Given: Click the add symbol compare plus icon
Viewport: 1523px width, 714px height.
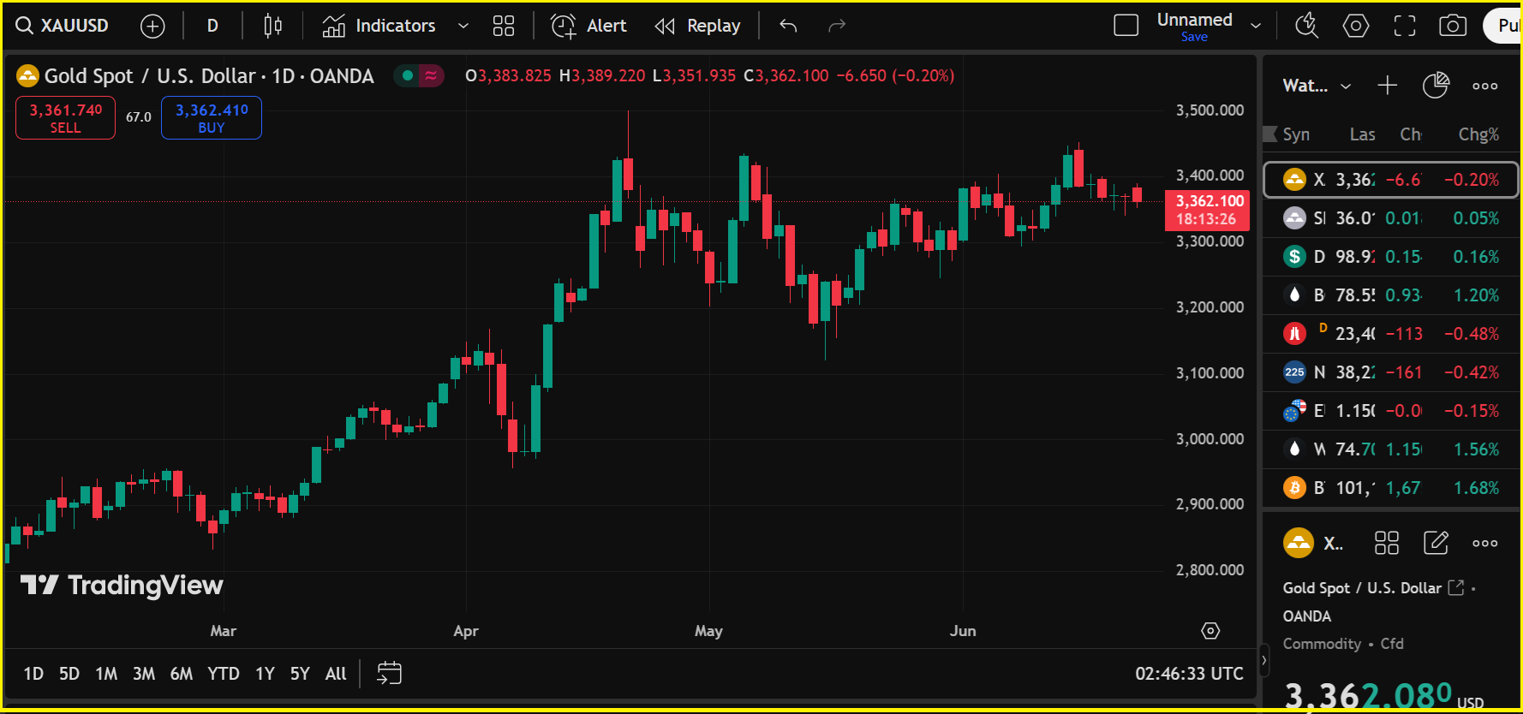Looking at the screenshot, I should [x=152, y=27].
